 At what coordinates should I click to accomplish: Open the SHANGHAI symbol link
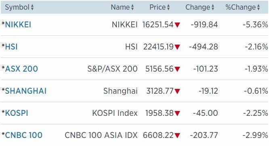[26, 91]
